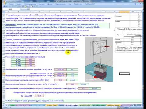Click the 3D billboard foundation picture
Image resolution: width=146 pixels, height=109 pixels.
click(99, 59)
